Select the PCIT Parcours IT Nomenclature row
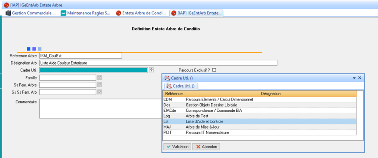Image resolution: width=378 pixels, height=158 pixels. [260, 132]
